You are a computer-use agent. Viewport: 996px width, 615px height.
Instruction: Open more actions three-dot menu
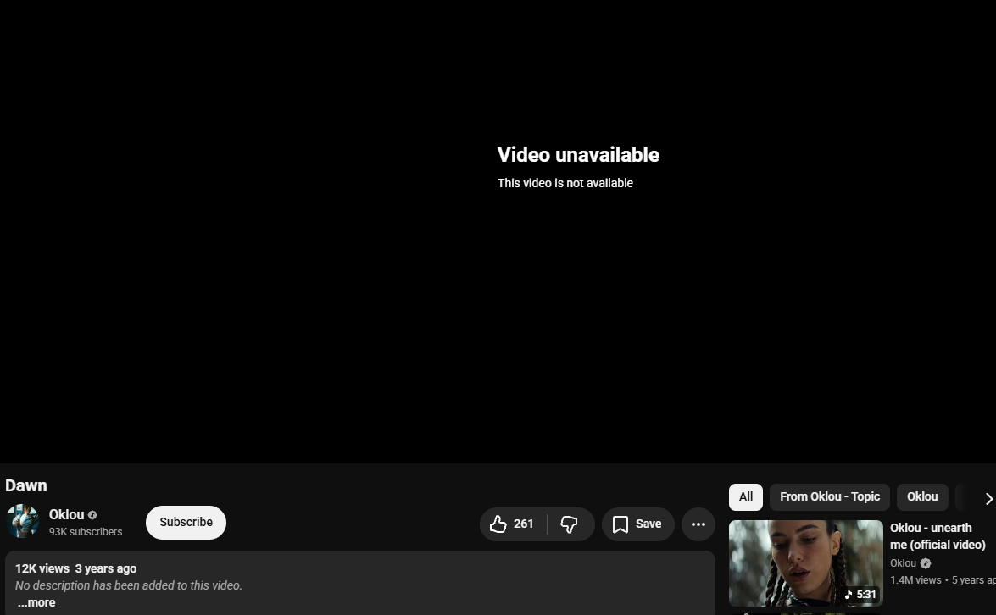pyautogui.click(x=698, y=524)
